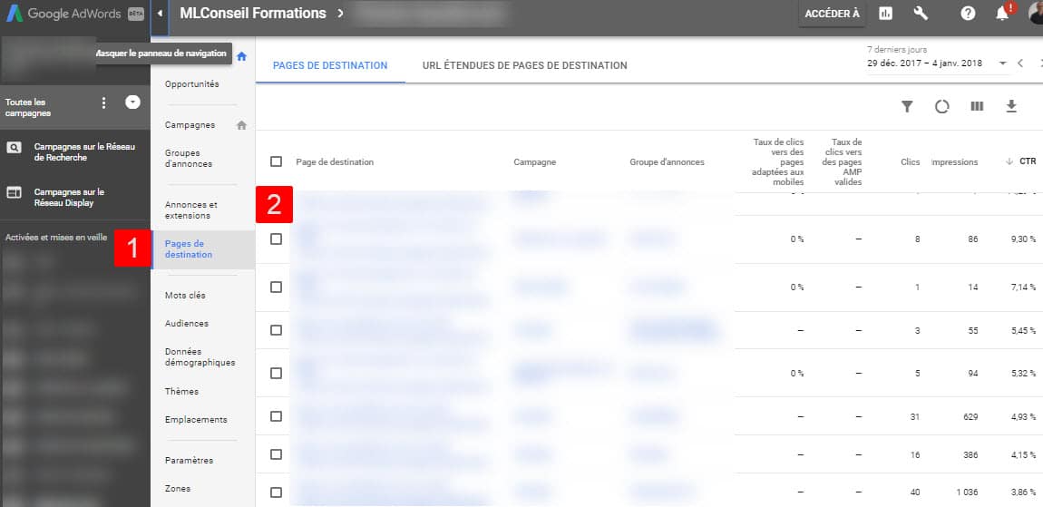Viewport: 1043px width, 507px height.
Task: Click the blue home icon above Opportunités
Action: coord(242,56)
